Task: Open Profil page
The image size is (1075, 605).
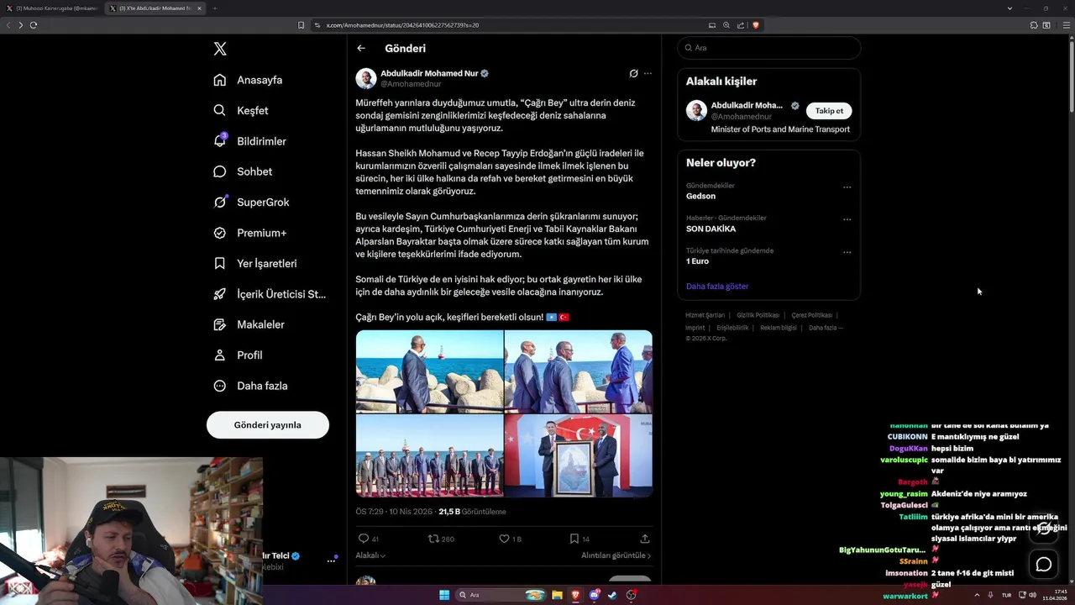Action: [238, 355]
